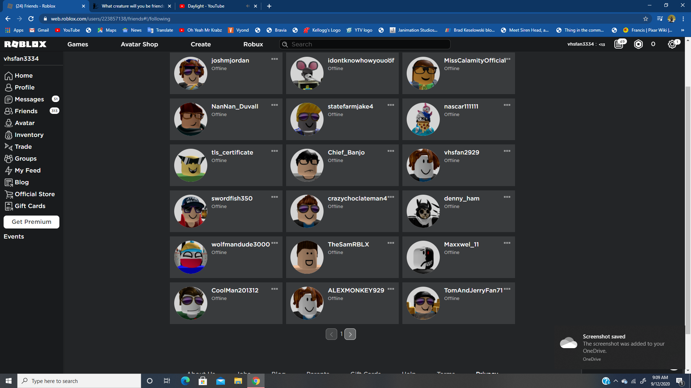Select the Avatar Shop tab in navigation

tap(139, 44)
